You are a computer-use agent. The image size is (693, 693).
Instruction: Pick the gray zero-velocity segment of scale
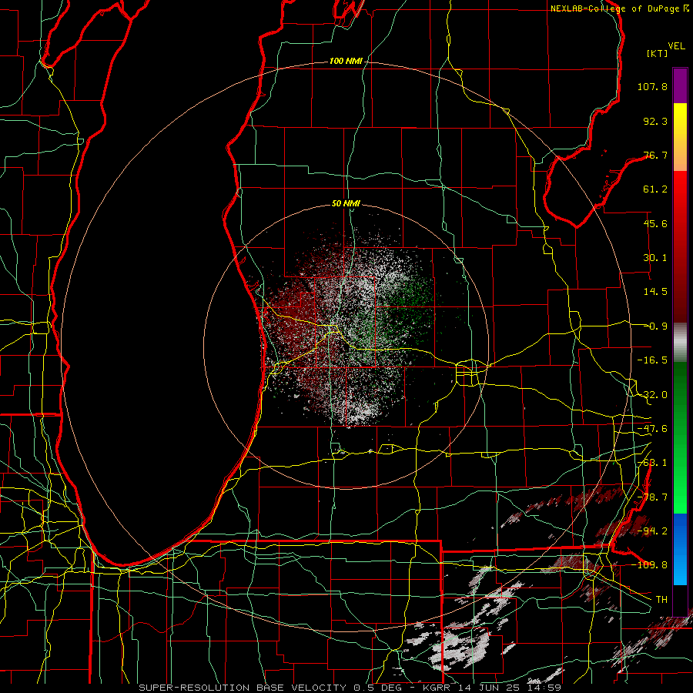(x=680, y=343)
